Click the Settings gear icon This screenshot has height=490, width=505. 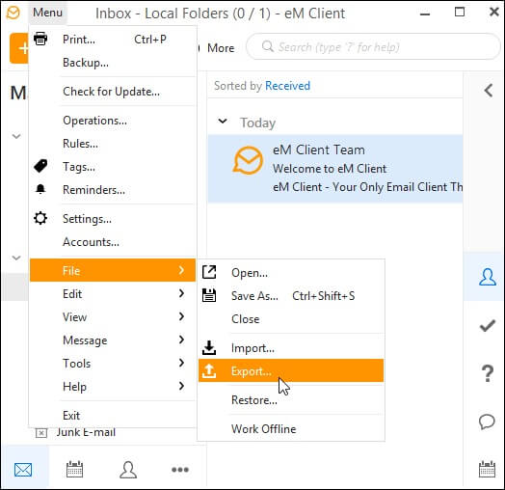pos(40,219)
